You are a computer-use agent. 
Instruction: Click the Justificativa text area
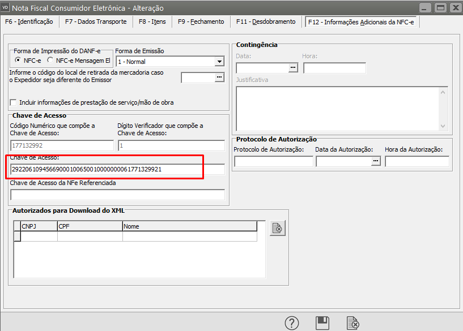tap(339, 109)
